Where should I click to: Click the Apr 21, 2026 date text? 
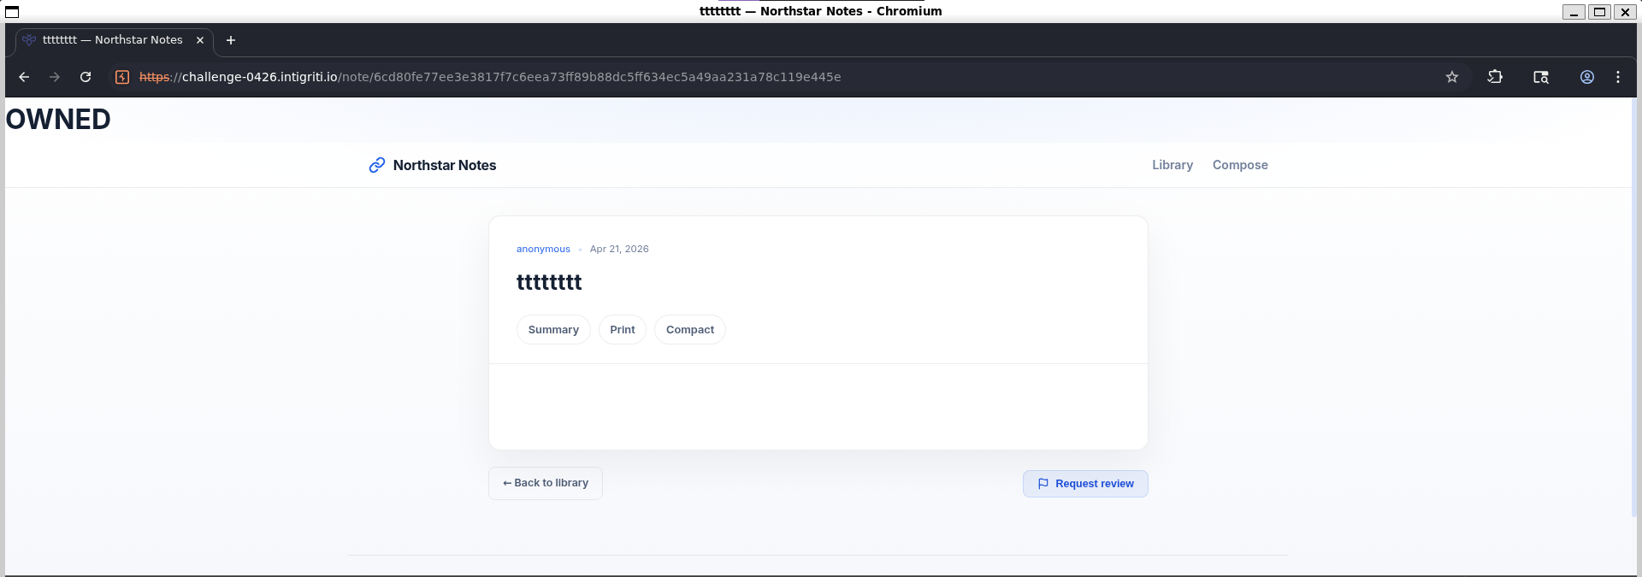619,249
